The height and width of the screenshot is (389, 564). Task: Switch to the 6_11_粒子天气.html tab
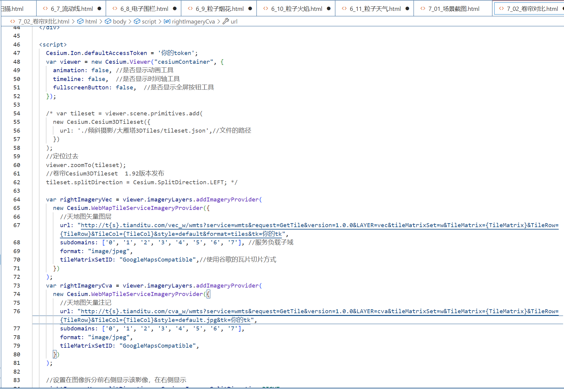click(x=375, y=9)
